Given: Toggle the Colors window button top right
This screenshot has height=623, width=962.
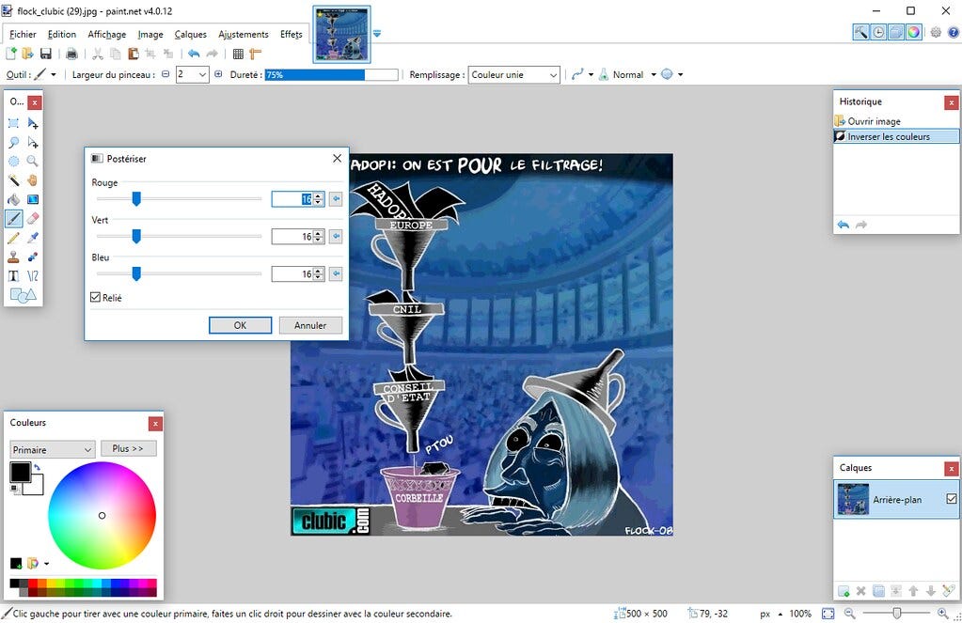Looking at the screenshot, I should tap(913, 33).
